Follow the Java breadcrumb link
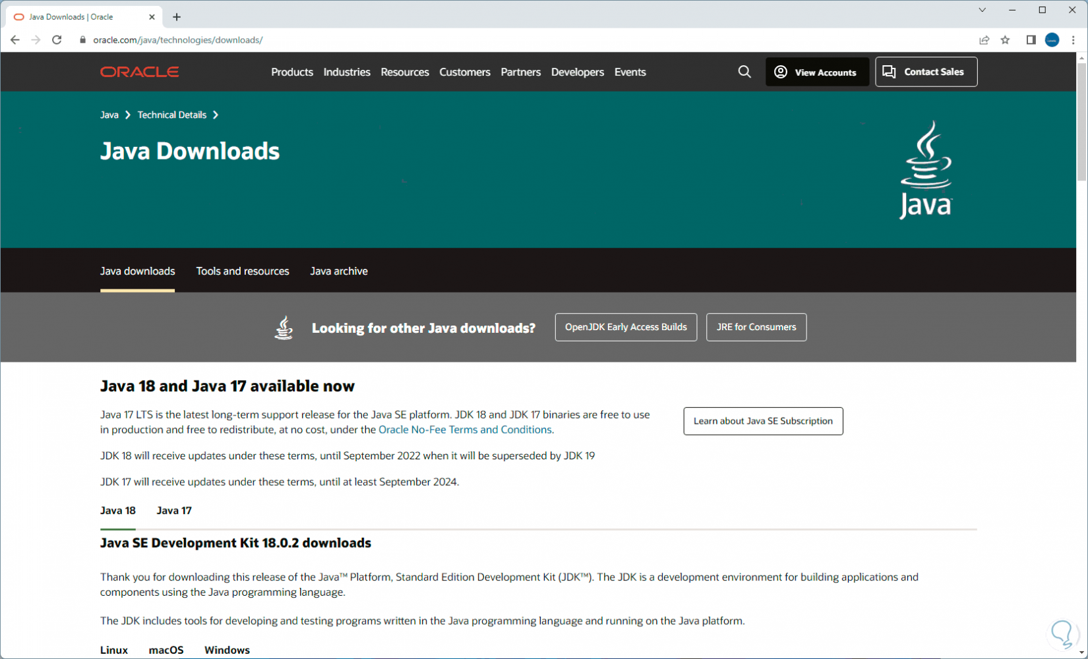Screen dimensions: 1088x659 [x=109, y=115]
